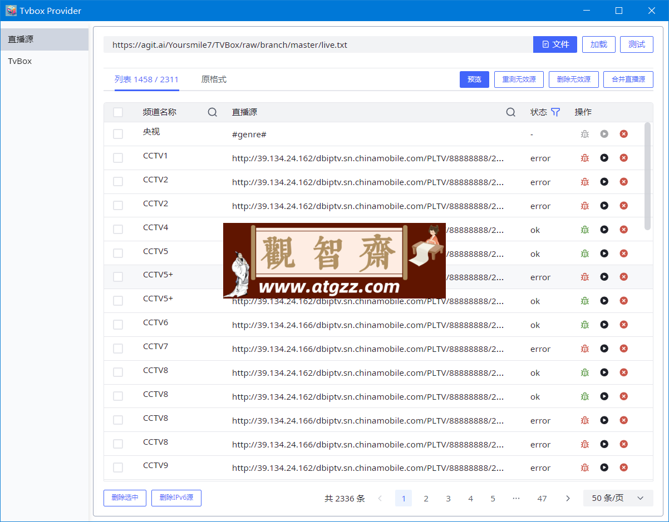Tick the CCTV1 row checkbox
Image resolution: width=669 pixels, height=522 pixels.
click(x=118, y=158)
